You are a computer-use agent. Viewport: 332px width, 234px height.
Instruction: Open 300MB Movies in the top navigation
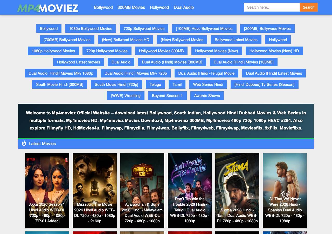131,7
